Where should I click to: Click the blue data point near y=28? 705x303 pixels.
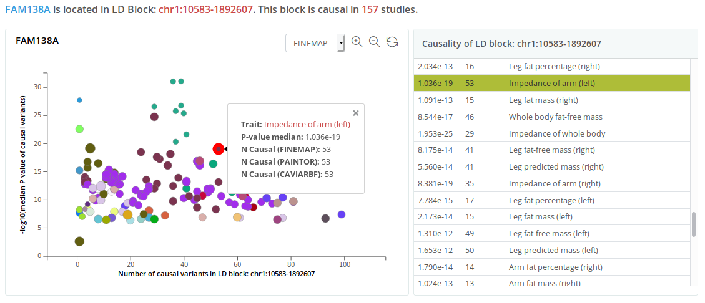click(x=79, y=100)
